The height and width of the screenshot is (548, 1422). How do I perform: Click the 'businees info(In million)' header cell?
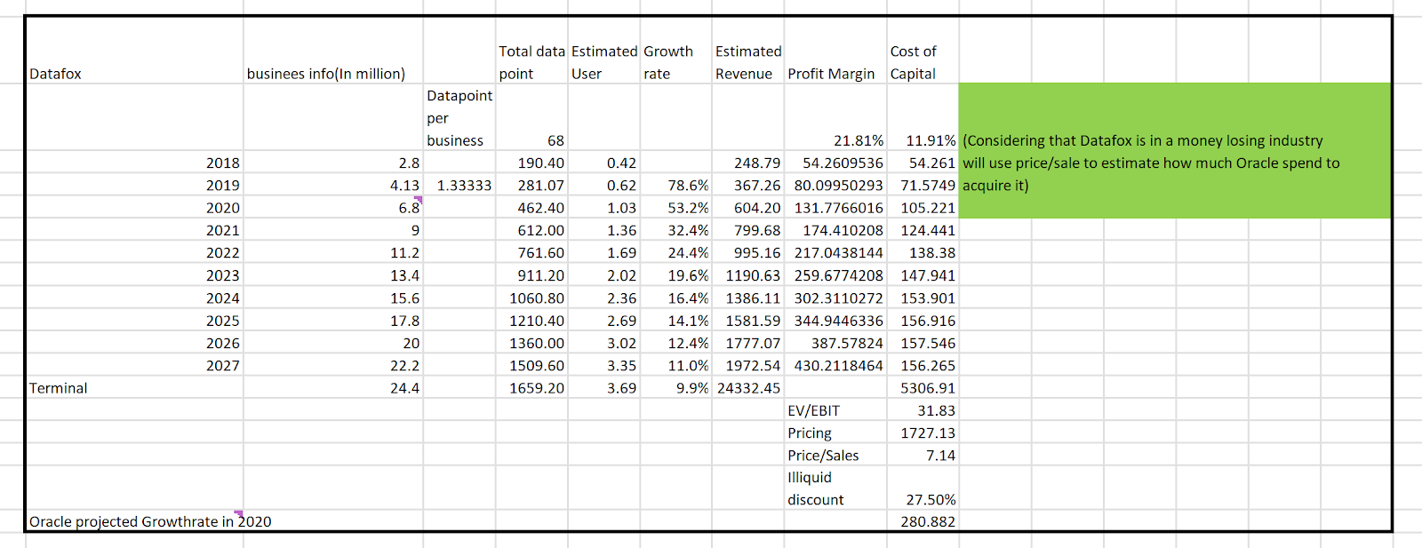[333, 51]
